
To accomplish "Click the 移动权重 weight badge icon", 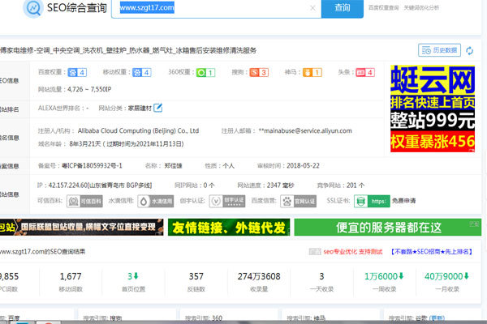I will pos(142,72).
